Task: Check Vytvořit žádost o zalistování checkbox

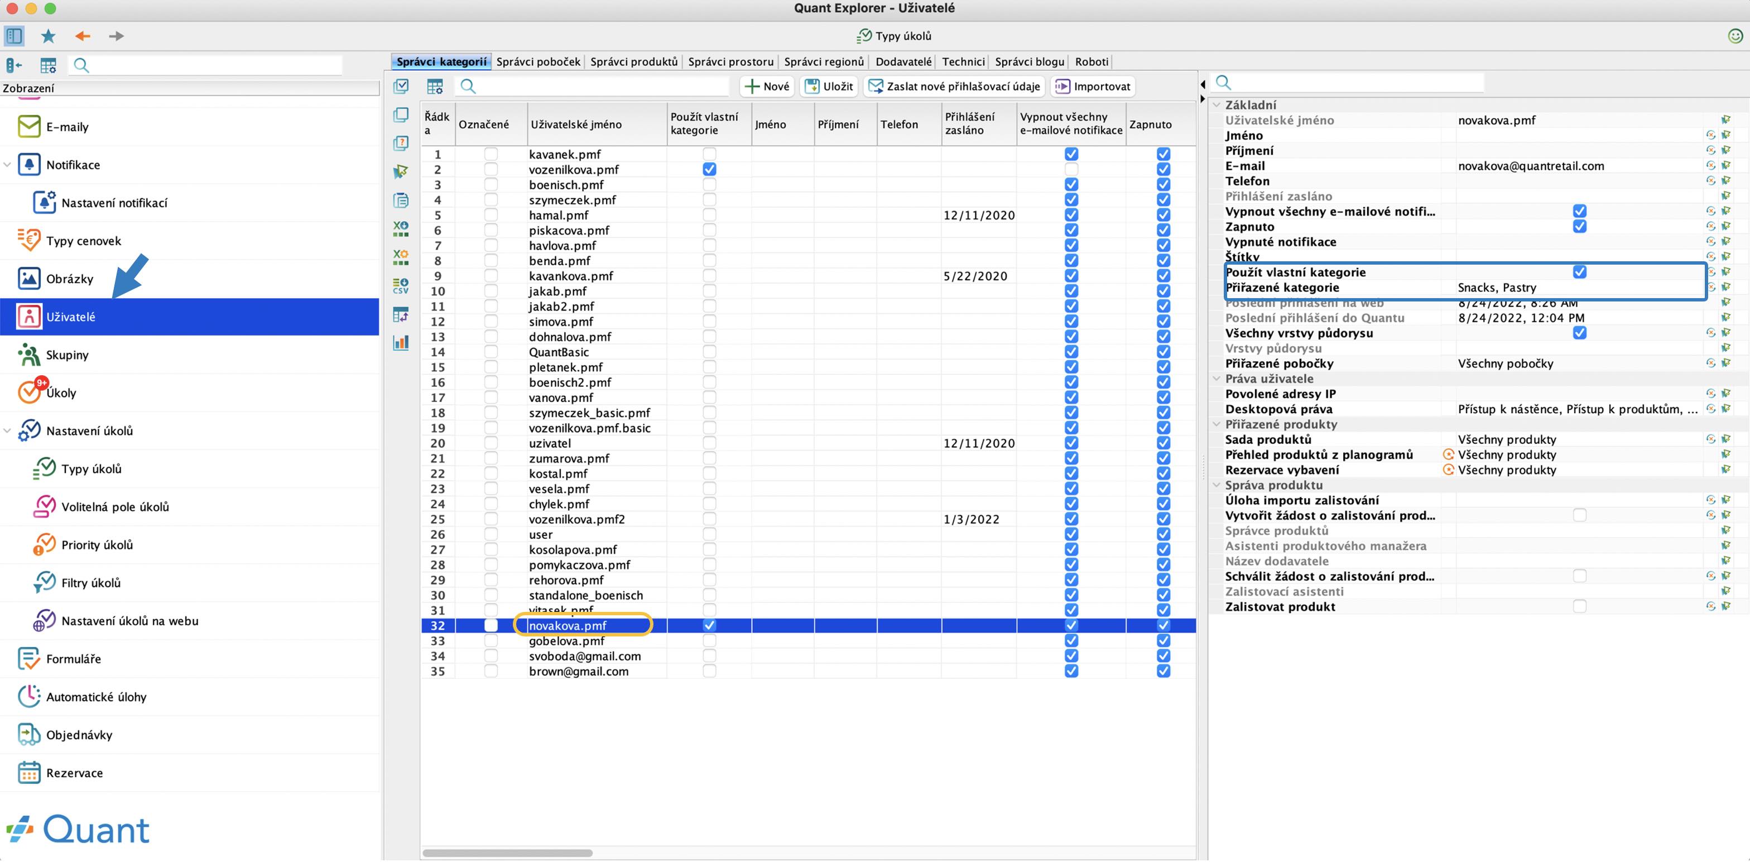Action: click(1579, 515)
